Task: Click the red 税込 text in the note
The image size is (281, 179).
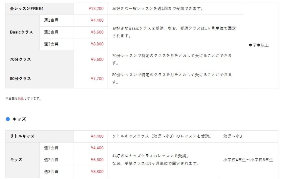Action: tap(21, 99)
